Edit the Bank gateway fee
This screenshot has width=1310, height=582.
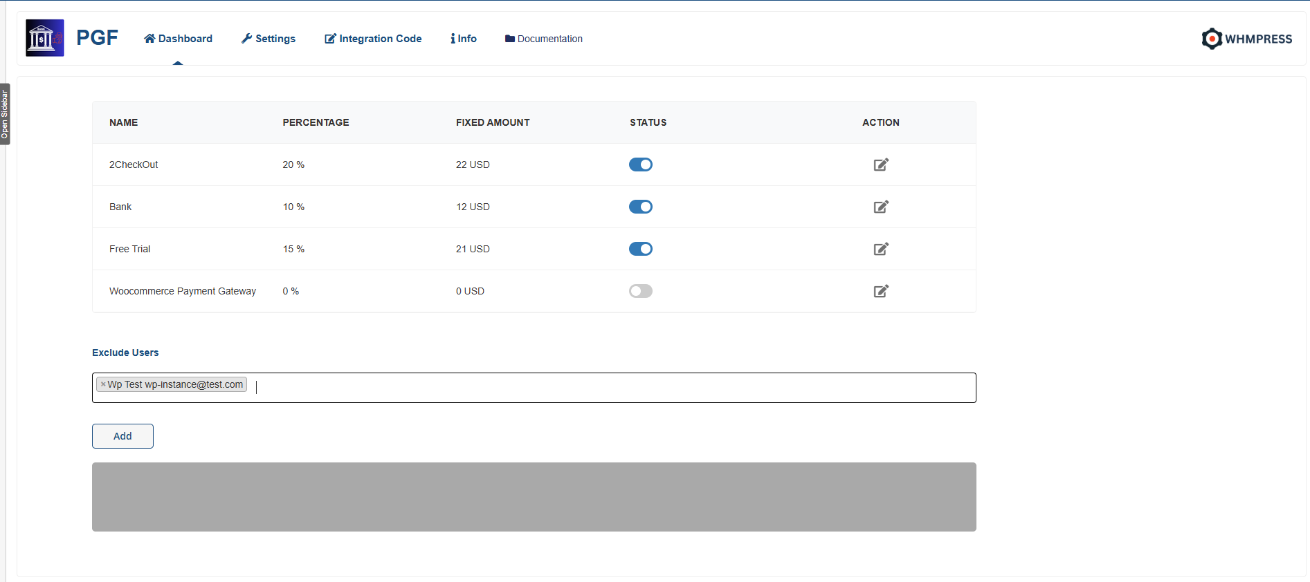(880, 207)
